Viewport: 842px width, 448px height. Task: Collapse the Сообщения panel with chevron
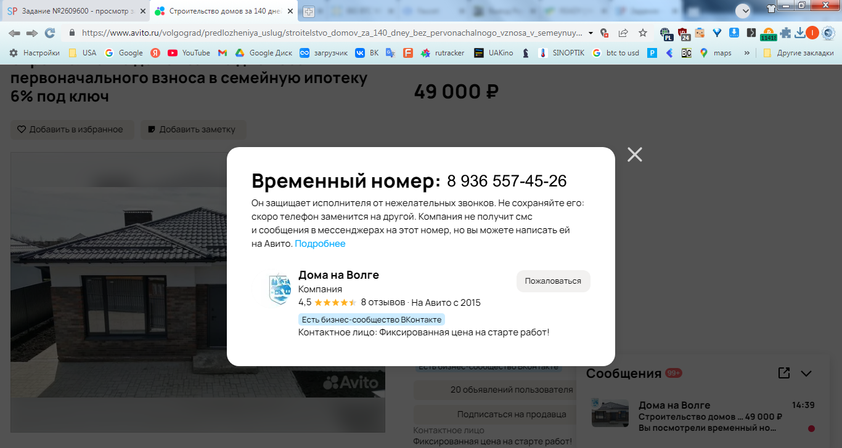(806, 373)
